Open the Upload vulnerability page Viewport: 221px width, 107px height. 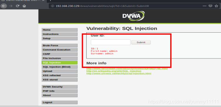(x=59, y=71)
